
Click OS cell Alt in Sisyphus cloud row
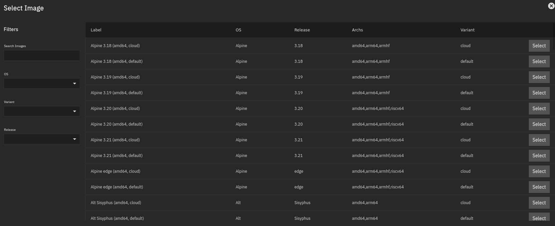click(x=238, y=203)
